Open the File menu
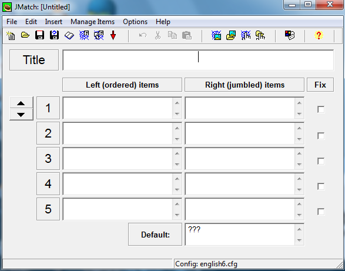 (12, 22)
